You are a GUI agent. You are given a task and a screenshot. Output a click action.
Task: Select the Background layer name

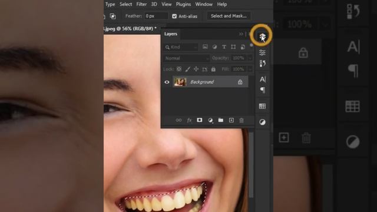coord(202,82)
